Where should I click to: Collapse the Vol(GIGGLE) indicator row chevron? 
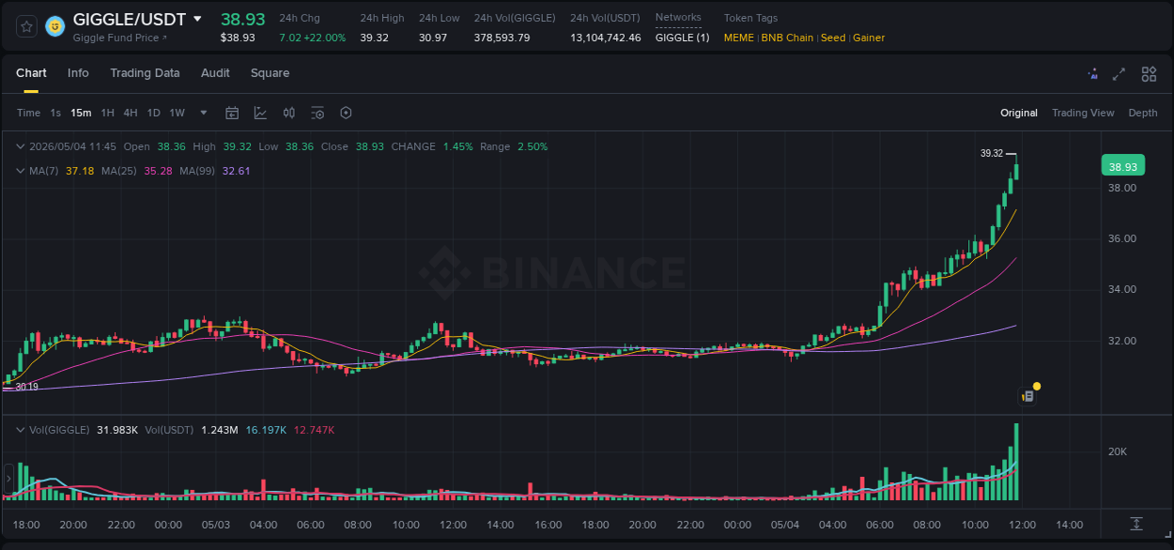coord(20,430)
